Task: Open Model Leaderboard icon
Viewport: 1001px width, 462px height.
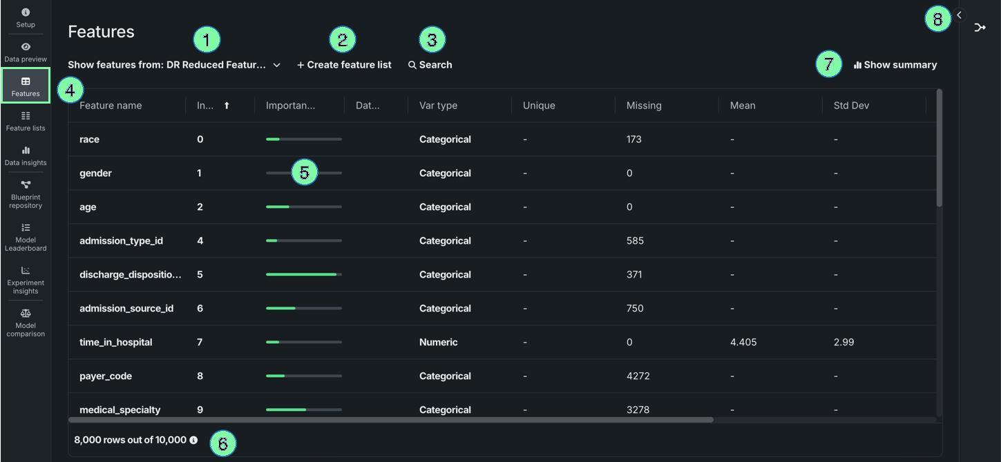Action: pyautogui.click(x=26, y=228)
